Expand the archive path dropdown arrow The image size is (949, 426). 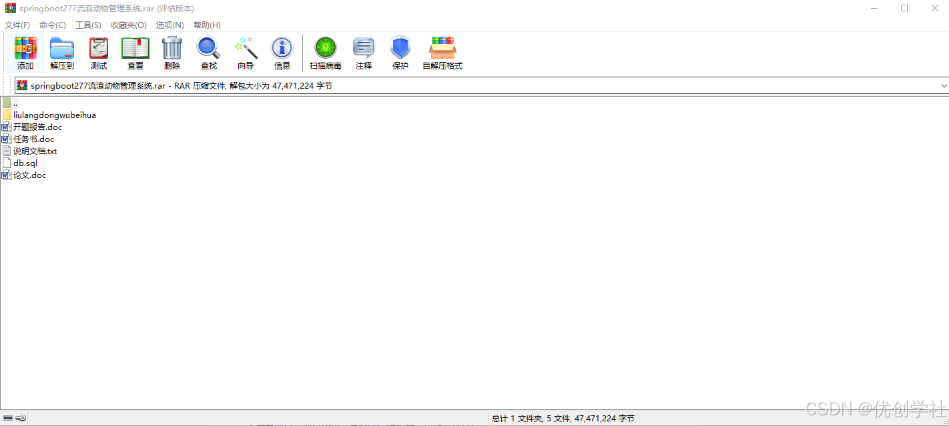click(944, 85)
